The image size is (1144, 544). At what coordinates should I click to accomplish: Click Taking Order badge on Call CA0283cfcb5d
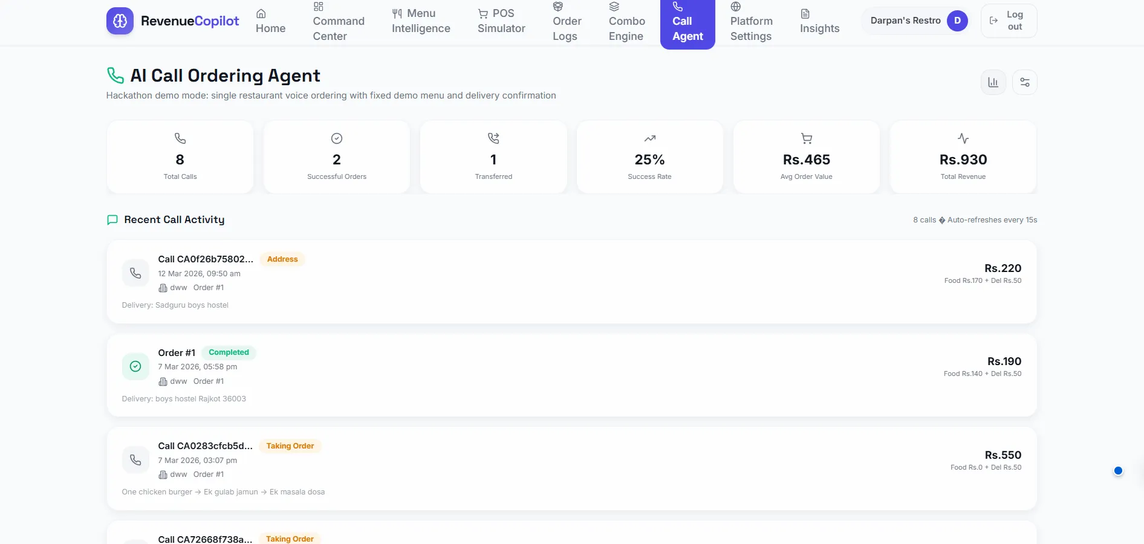290,446
